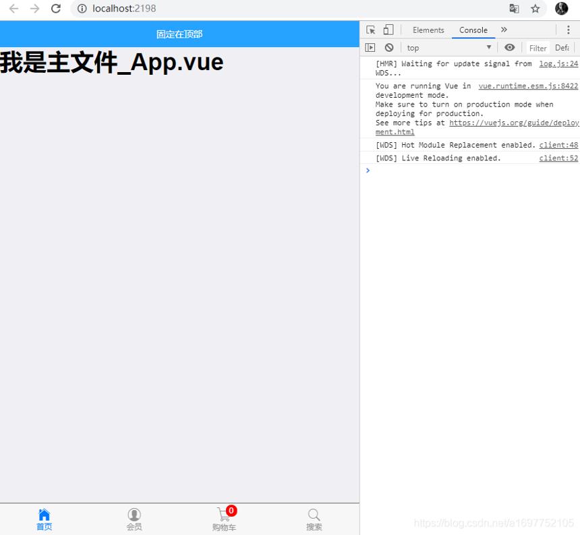Switch to the Elements tab

(x=428, y=30)
